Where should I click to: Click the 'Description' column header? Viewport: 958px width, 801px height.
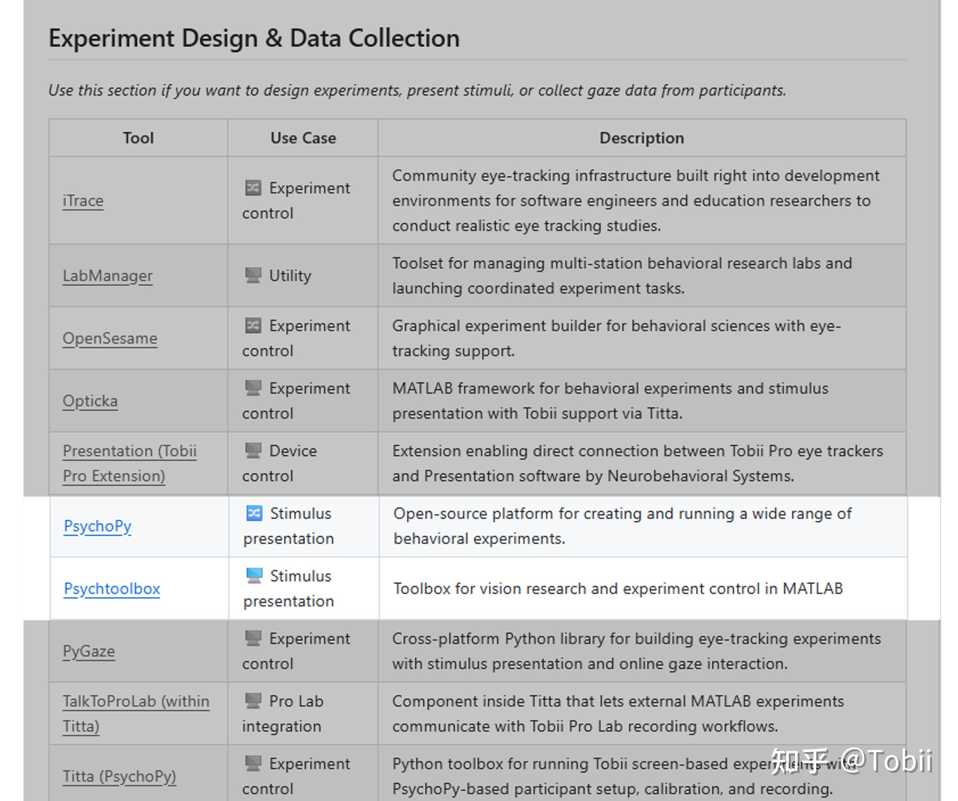tap(642, 138)
